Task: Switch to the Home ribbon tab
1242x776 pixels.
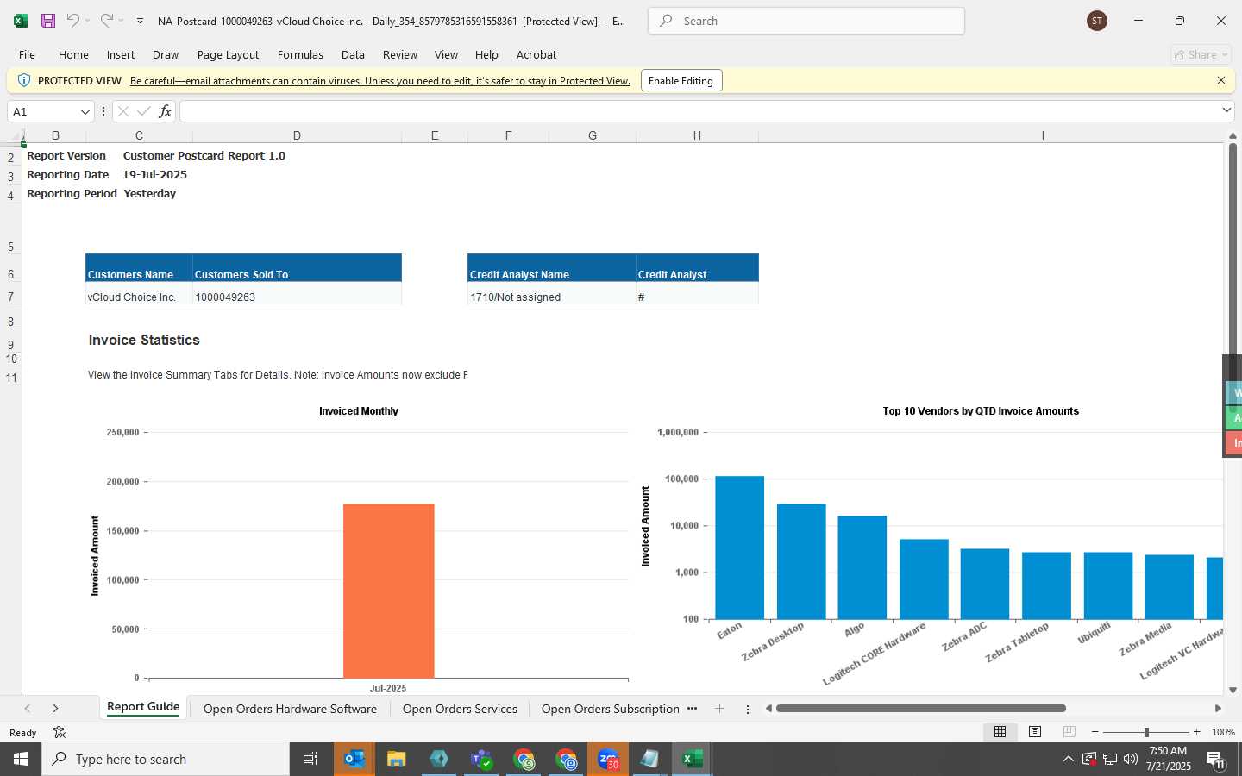Action: (x=73, y=54)
